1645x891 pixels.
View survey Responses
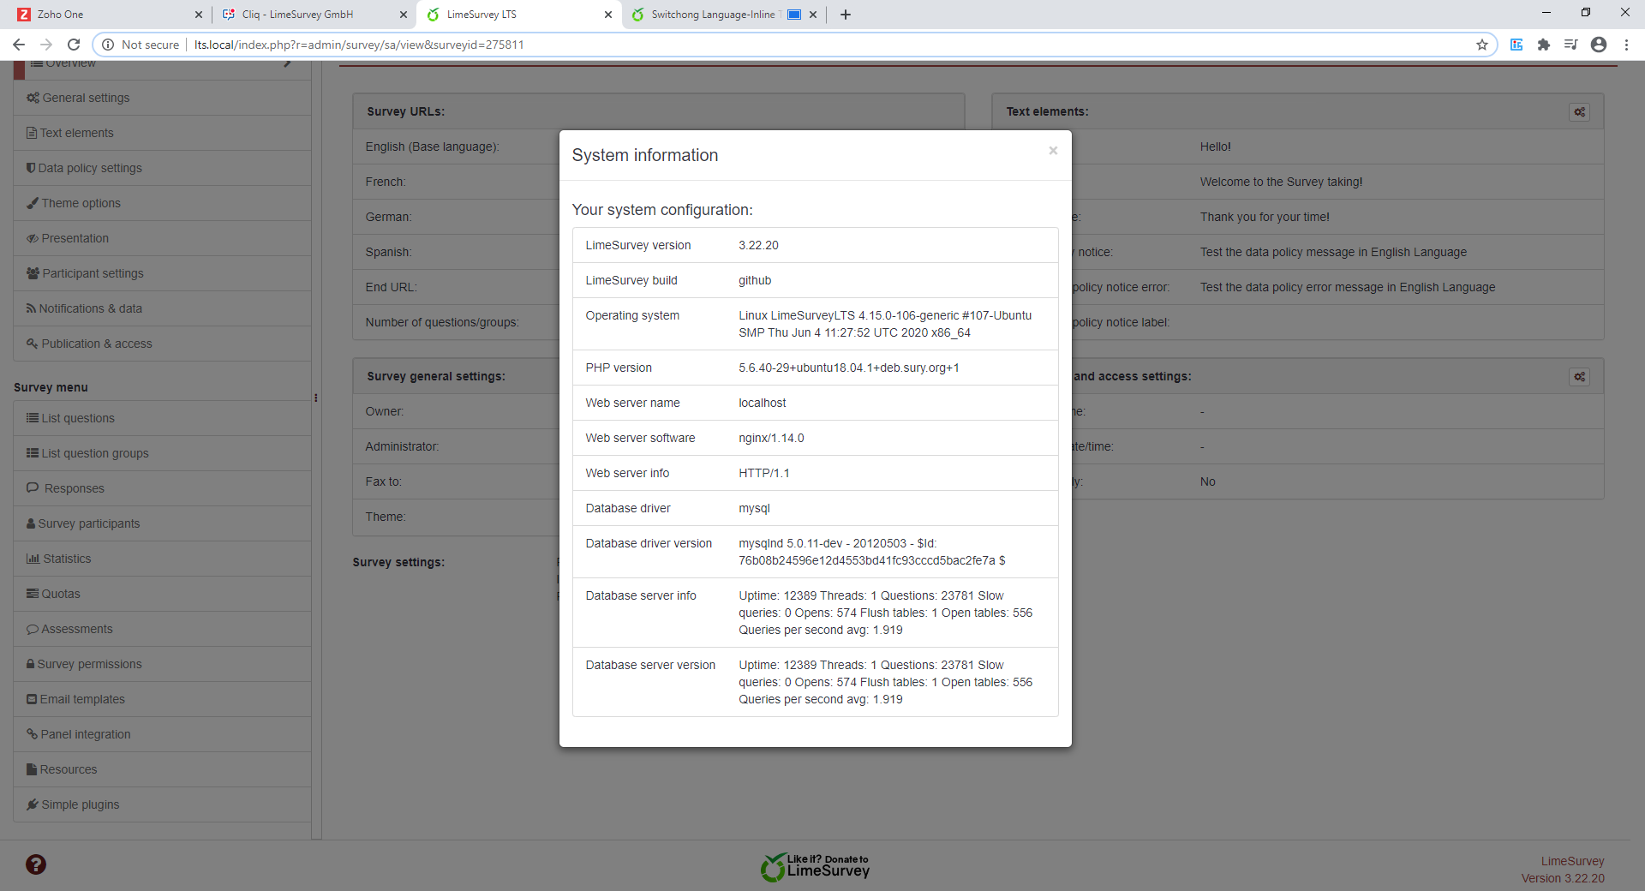[x=162, y=488]
